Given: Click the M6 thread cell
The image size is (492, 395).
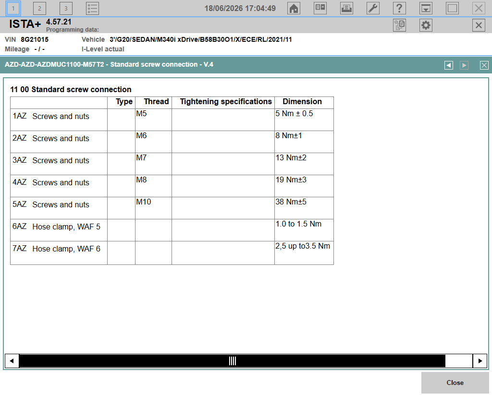Looking at the screenshot, I should pos(153,142).
